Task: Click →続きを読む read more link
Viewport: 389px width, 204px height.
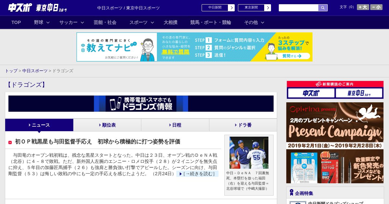Action: (197, 174)
